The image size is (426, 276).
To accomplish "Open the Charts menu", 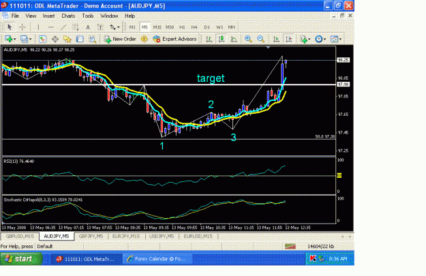I will click(68, 16).
